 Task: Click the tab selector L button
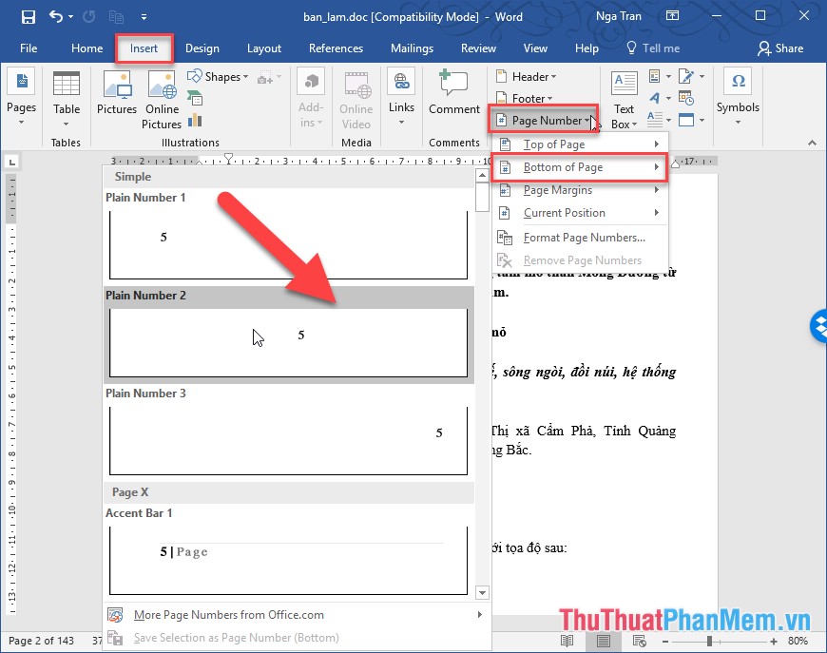pos(11,162)
